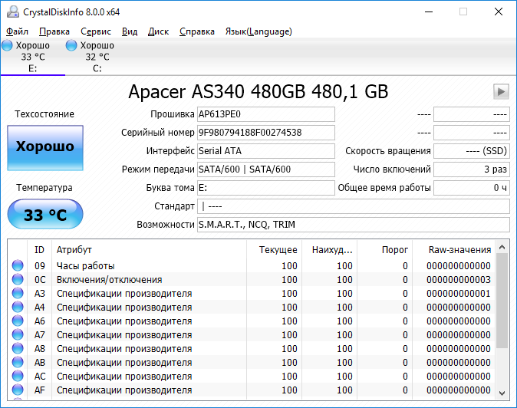
Task: Click the Прошивка field AP613PE0
Action: click(266, 114)
